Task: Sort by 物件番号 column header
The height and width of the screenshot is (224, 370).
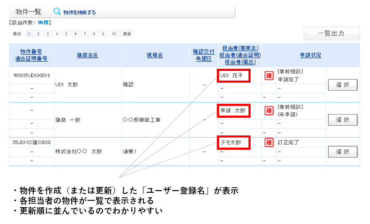Action: pyautogui.click(x=31, y=51)
